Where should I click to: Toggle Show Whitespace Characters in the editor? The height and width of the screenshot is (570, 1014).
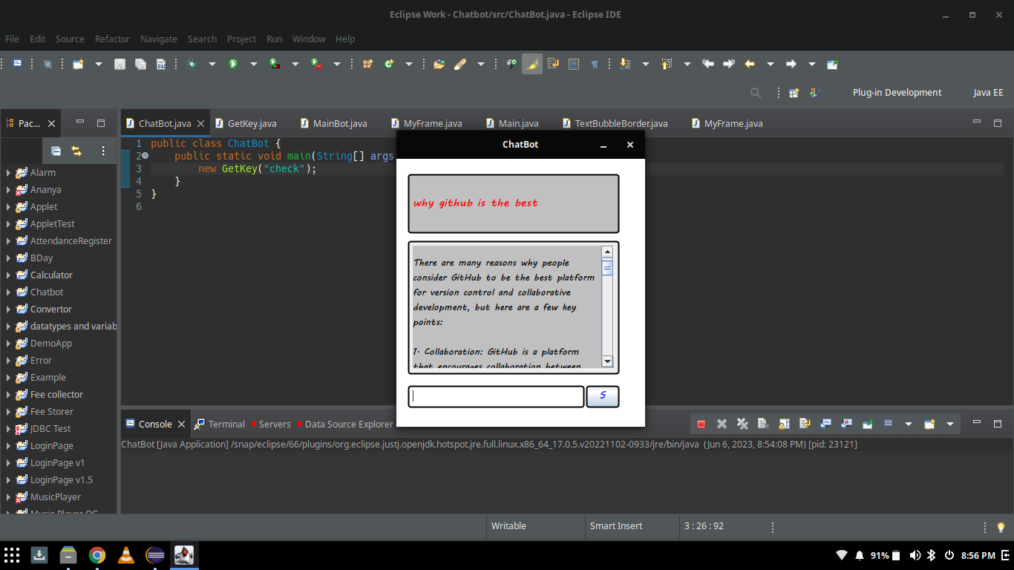595,64
